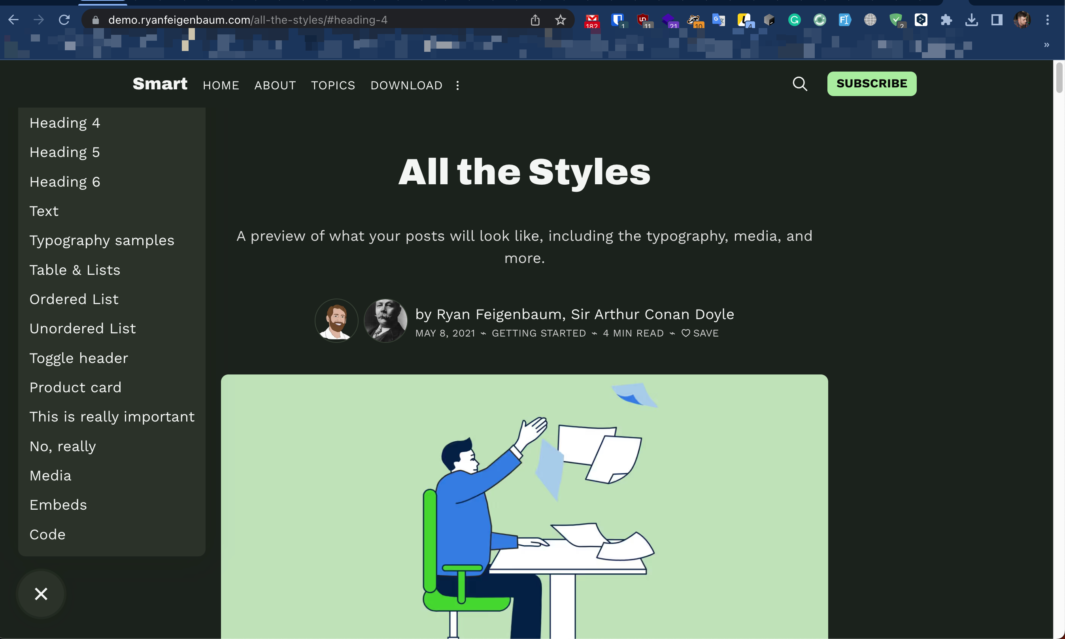Open the Extensions puzzle piece menu
Screen dimensions: 1065x639
[x=946, y=20]
